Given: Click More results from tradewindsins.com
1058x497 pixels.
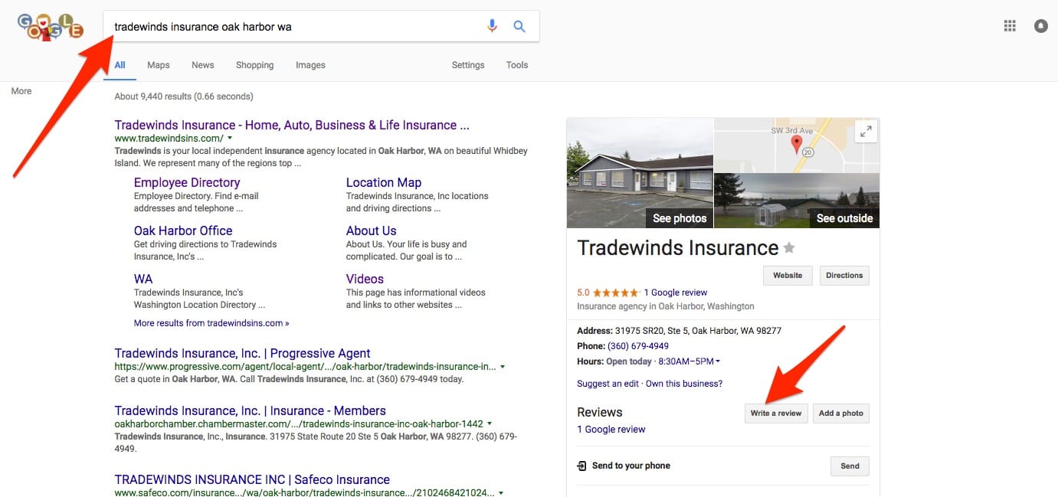Looking at the screenshot, I should click(211, 323).
